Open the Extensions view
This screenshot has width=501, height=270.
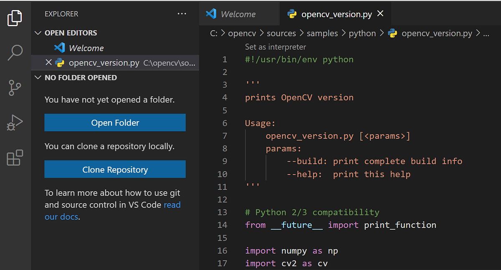tap(15, 158)
